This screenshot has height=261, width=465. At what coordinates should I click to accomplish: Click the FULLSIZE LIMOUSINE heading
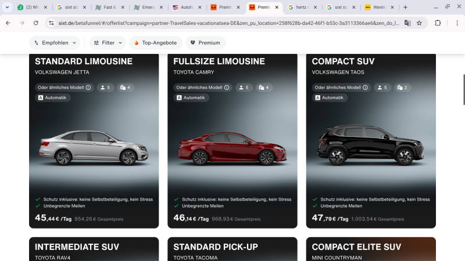pos(219,61)
